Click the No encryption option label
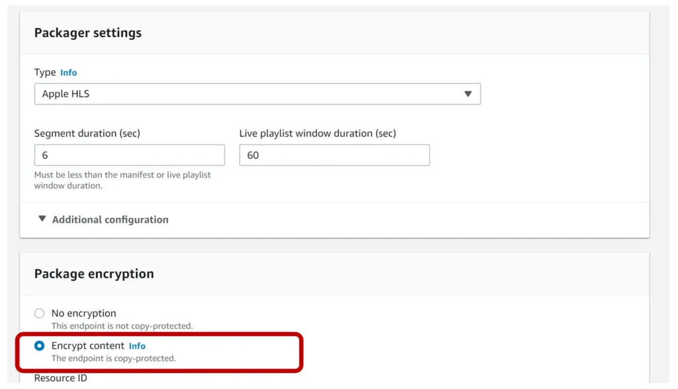This screenshot has height=389, width=678. [84, 313]
